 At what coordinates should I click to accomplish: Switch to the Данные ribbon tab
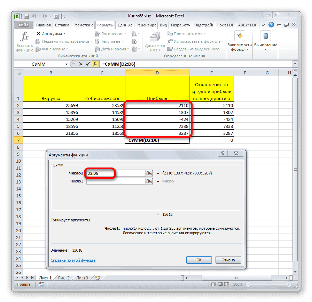pos(125,25)
